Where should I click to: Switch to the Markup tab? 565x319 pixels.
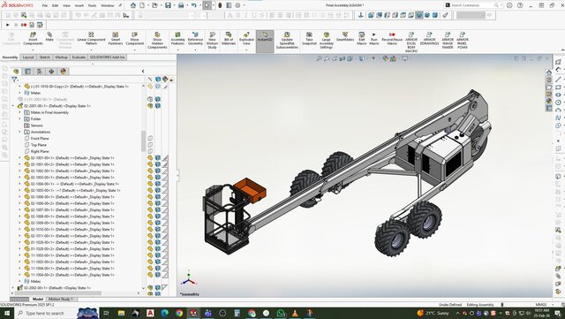pyautogui.click(x=61, y=57)
